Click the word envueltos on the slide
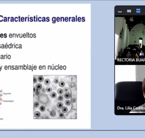This screenshot has width=145, height=138. (22, 35)
